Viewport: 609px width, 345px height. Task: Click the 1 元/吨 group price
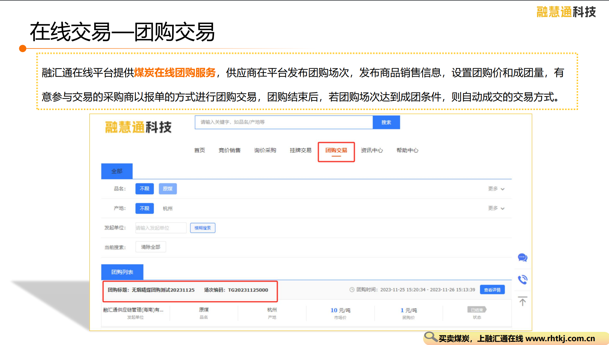(x=409, y=310)
